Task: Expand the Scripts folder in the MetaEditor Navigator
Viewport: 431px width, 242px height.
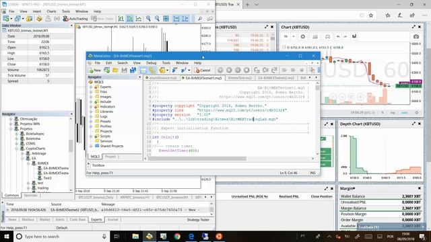Action: pos(91,136)
